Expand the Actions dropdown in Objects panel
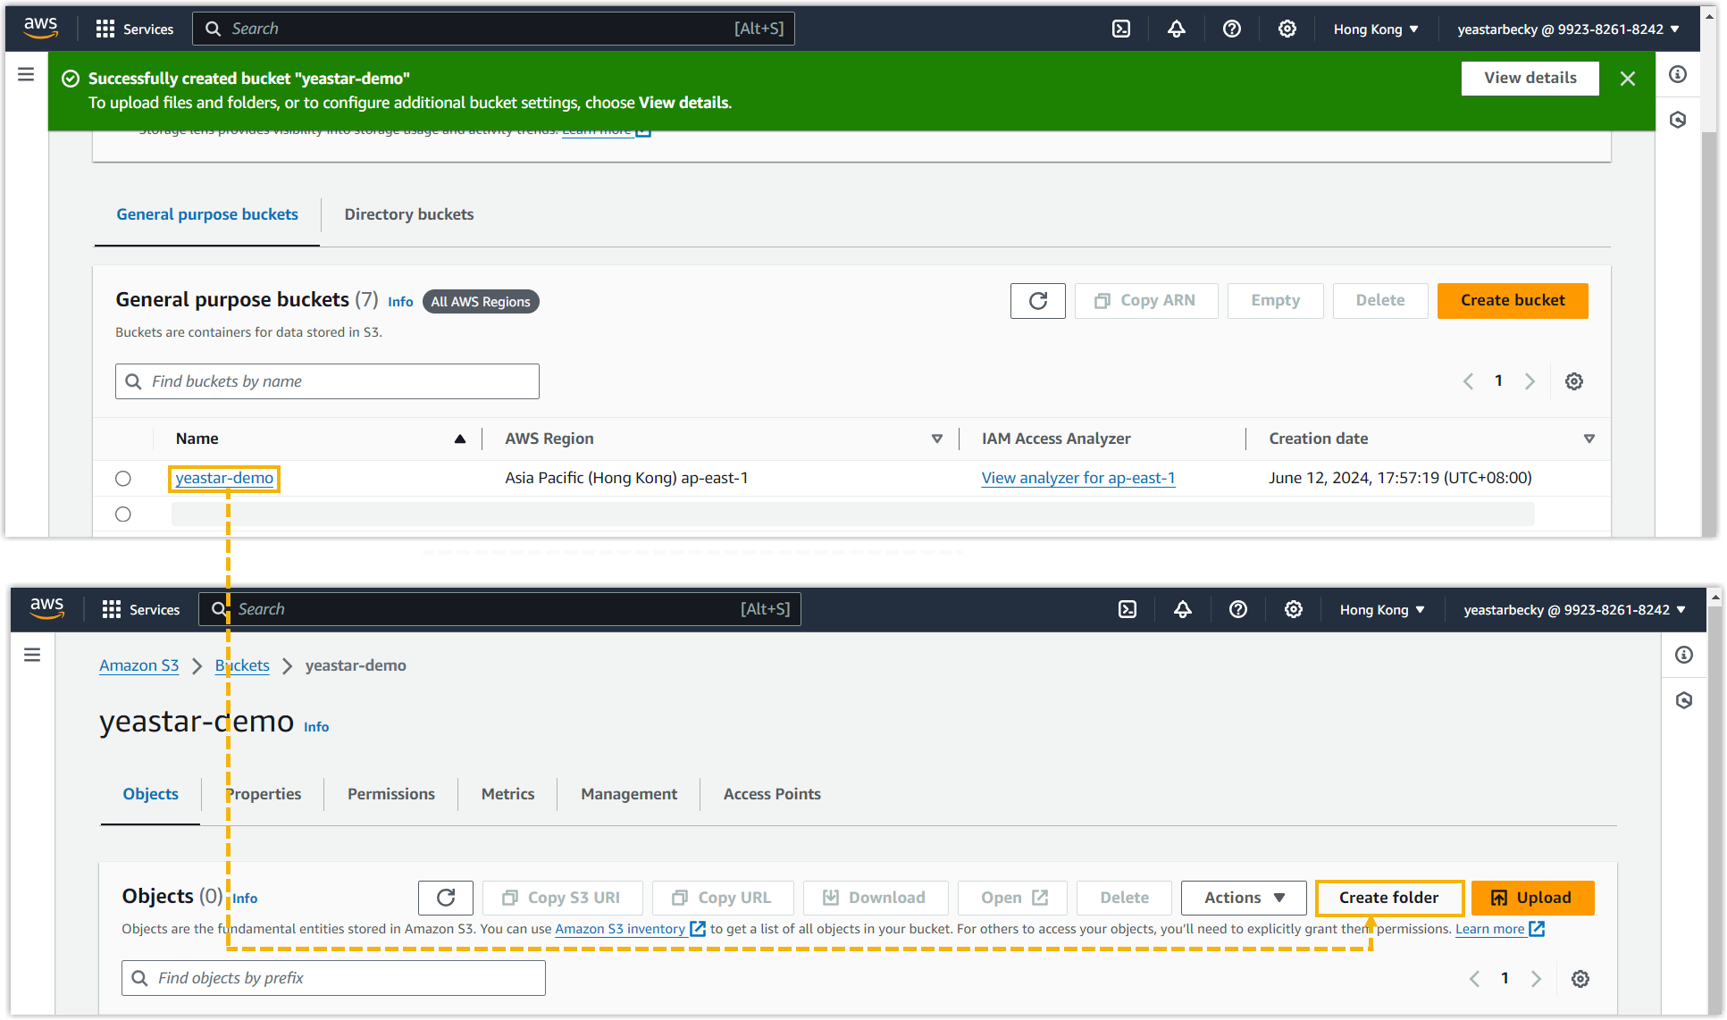This screenshot has width=1727, height=1020. coord(1243,898)
